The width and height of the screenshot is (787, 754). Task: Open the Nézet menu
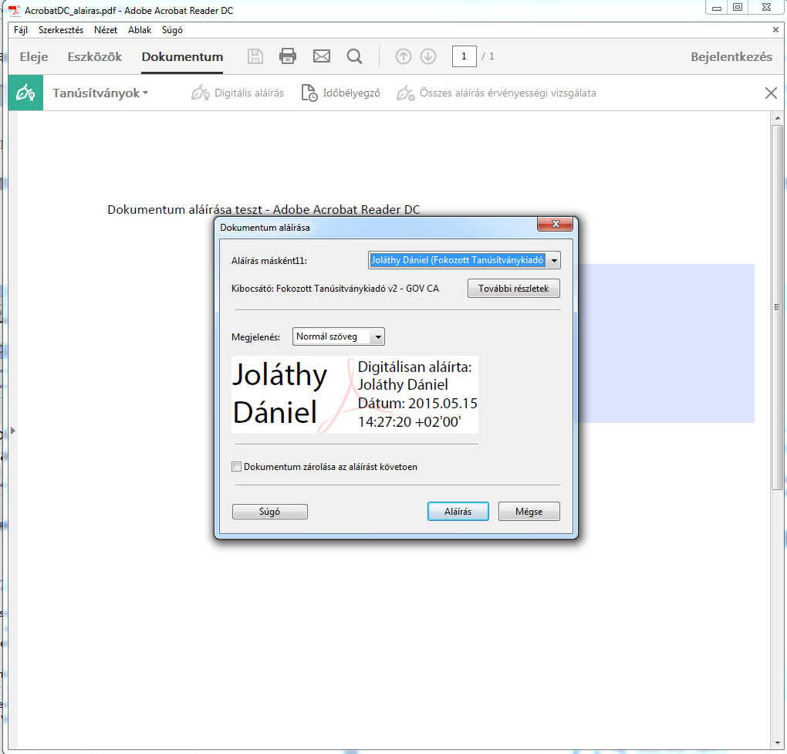(106, 30)
